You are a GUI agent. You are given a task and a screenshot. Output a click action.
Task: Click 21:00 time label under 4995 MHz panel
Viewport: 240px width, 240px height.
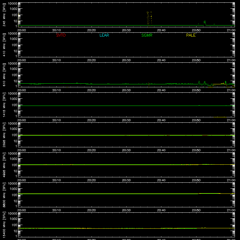pos(231,180)
